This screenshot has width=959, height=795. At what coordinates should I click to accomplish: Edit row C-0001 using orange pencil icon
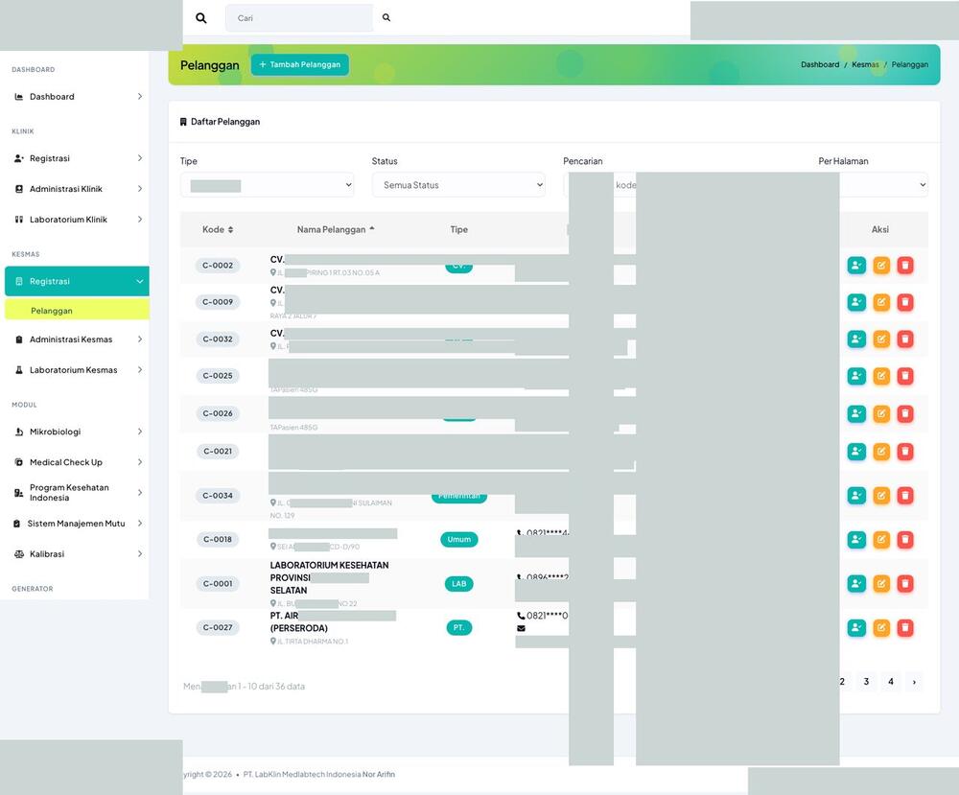point(880,583)
